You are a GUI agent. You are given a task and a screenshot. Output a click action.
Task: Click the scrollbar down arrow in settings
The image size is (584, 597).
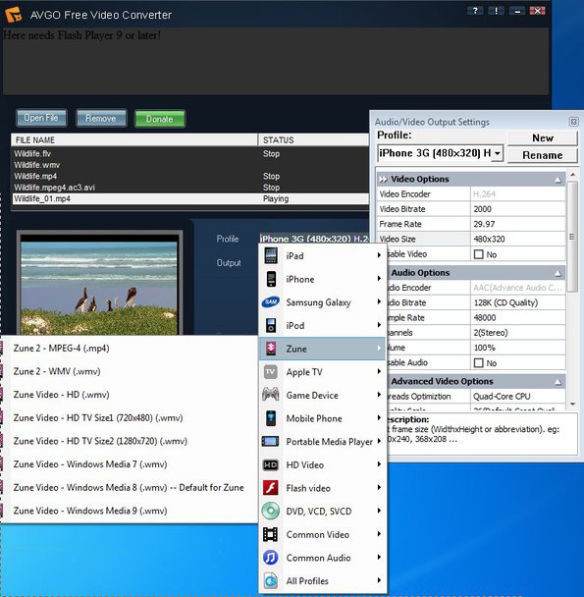[572, 404]
